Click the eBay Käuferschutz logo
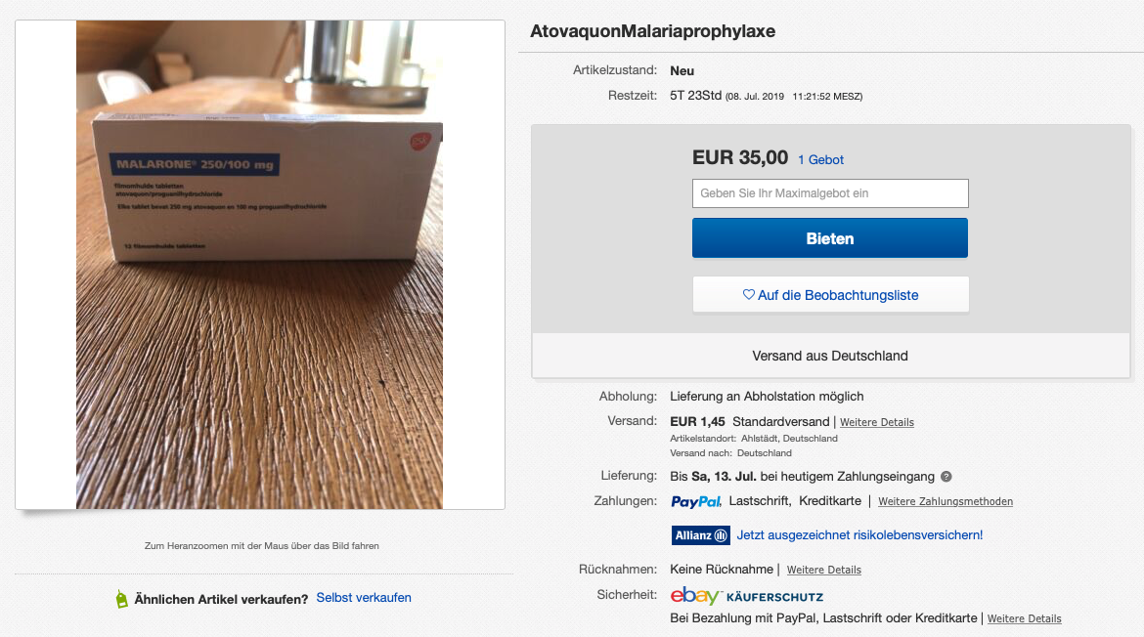Image resolution: width=1144 pixels, height=637 pixels. tap(746, 596)
